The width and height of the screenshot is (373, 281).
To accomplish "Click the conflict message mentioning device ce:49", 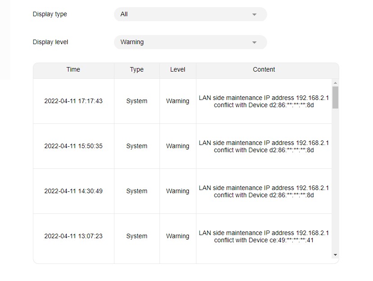I will point(264,236).
